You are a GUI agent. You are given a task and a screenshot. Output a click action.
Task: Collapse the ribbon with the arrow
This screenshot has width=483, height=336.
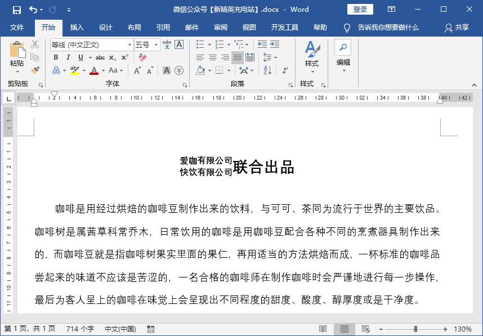[x=474, y=85]
